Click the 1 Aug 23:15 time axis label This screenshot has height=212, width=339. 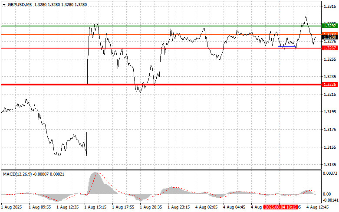178,207
